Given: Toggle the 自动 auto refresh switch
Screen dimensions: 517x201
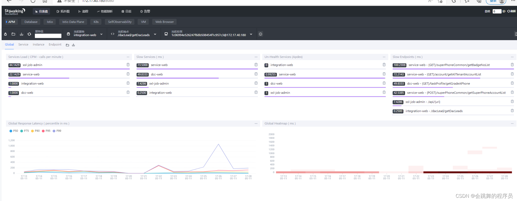Looking at the screenshot, I should coord(487,11).
